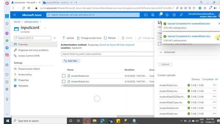
Task: Open Azure notifications bell
Action: point(160,15)
